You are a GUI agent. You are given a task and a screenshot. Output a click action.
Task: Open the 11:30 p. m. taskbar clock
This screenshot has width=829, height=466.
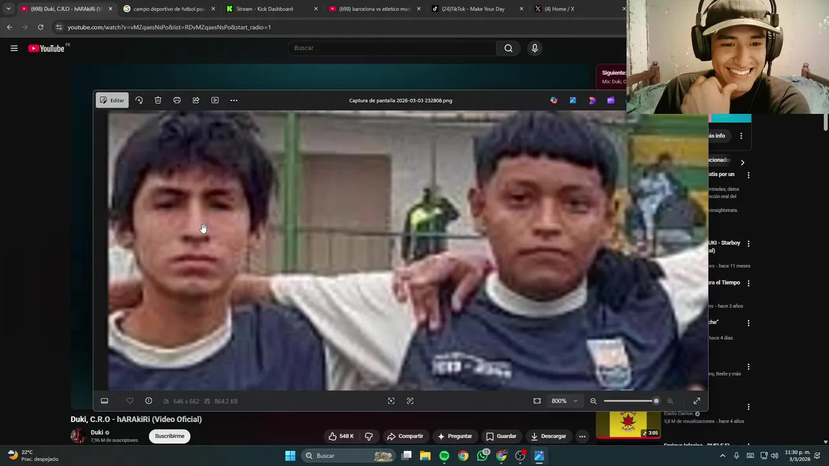pyautogui.click(x=798, y=456)
